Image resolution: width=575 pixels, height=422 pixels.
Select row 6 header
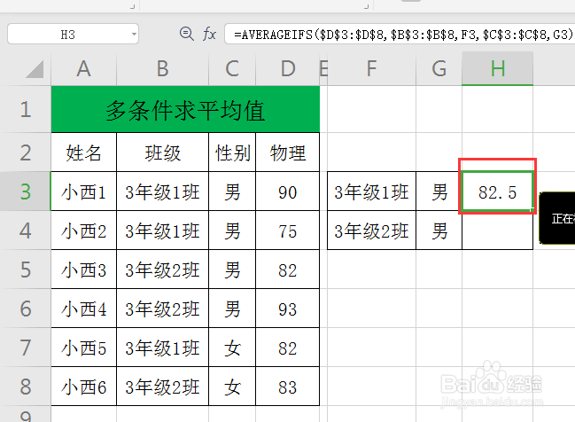[26, 309]
